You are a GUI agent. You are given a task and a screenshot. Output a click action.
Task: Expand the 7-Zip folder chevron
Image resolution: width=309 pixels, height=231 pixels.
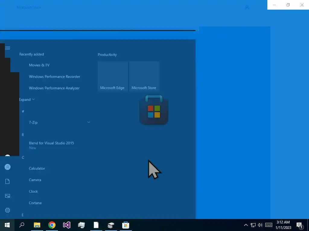(x=89, y=122)
